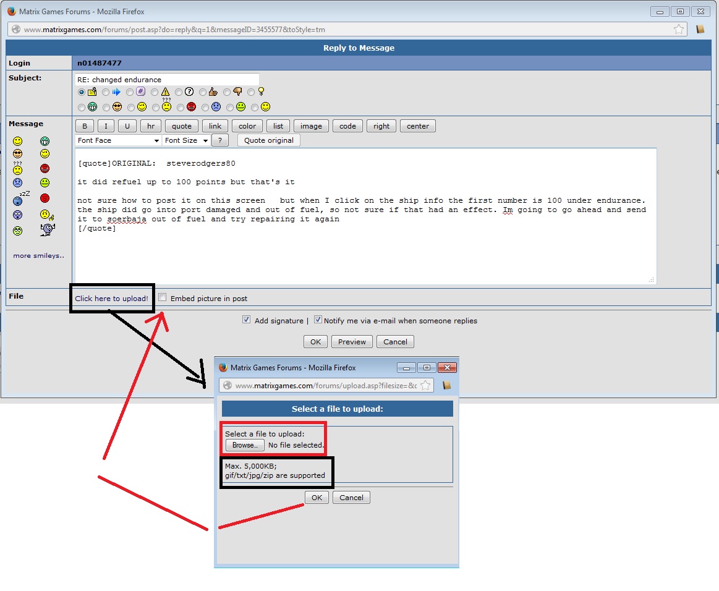Click into the Subject text field

click(168, 79)
